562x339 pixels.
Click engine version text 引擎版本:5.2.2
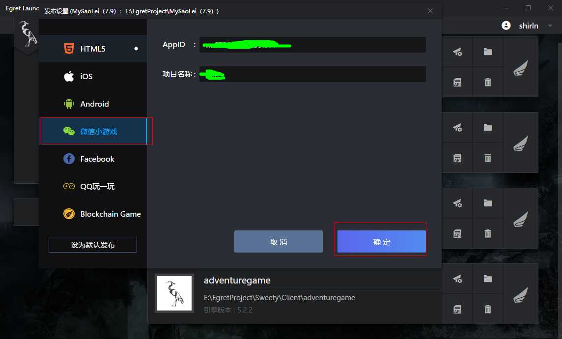(x=228, y=310)
